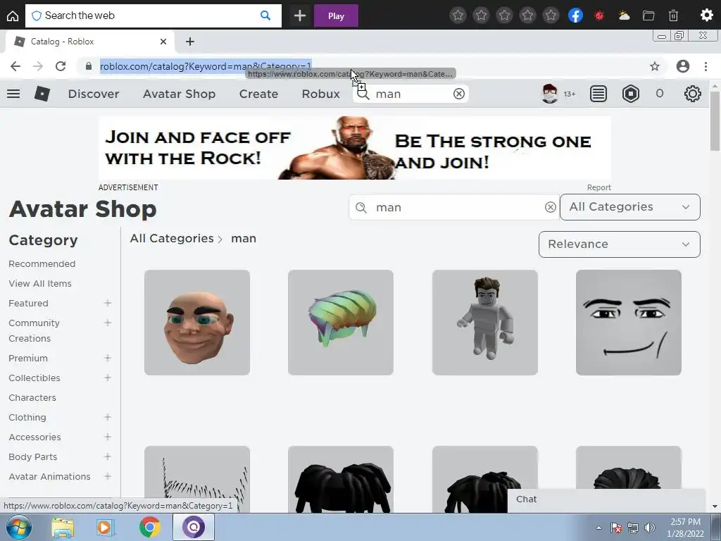Open the rainbow hair item thumbnail
Viewport: 721px width, 541px height.
click(x=341, y=323)
